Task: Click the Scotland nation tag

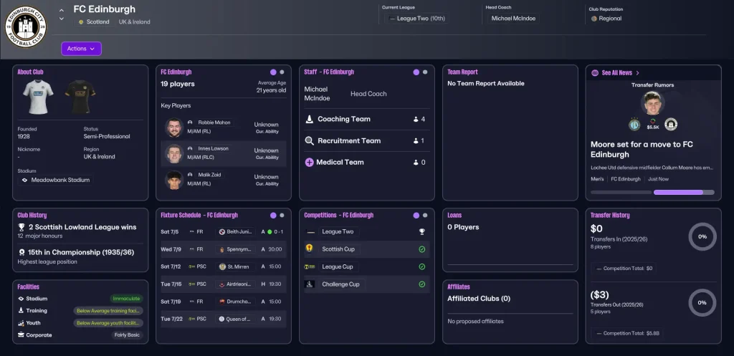Action: (94, 22)
